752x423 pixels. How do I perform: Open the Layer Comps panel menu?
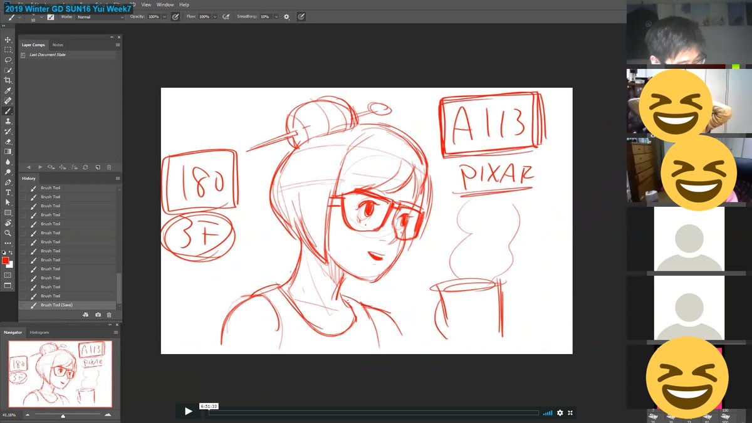pyautogui.click(x=118, y=45)
